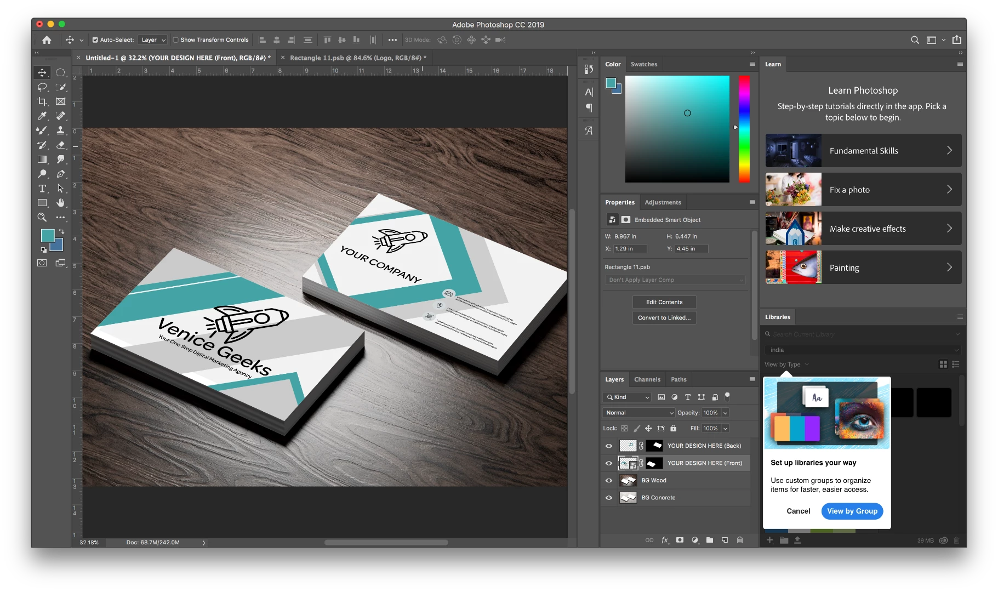Click the Home icon in options bar

click(47, 40)
